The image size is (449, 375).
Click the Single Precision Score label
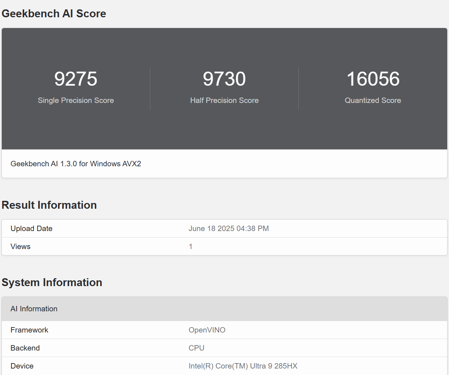click(x=76, y=100)
